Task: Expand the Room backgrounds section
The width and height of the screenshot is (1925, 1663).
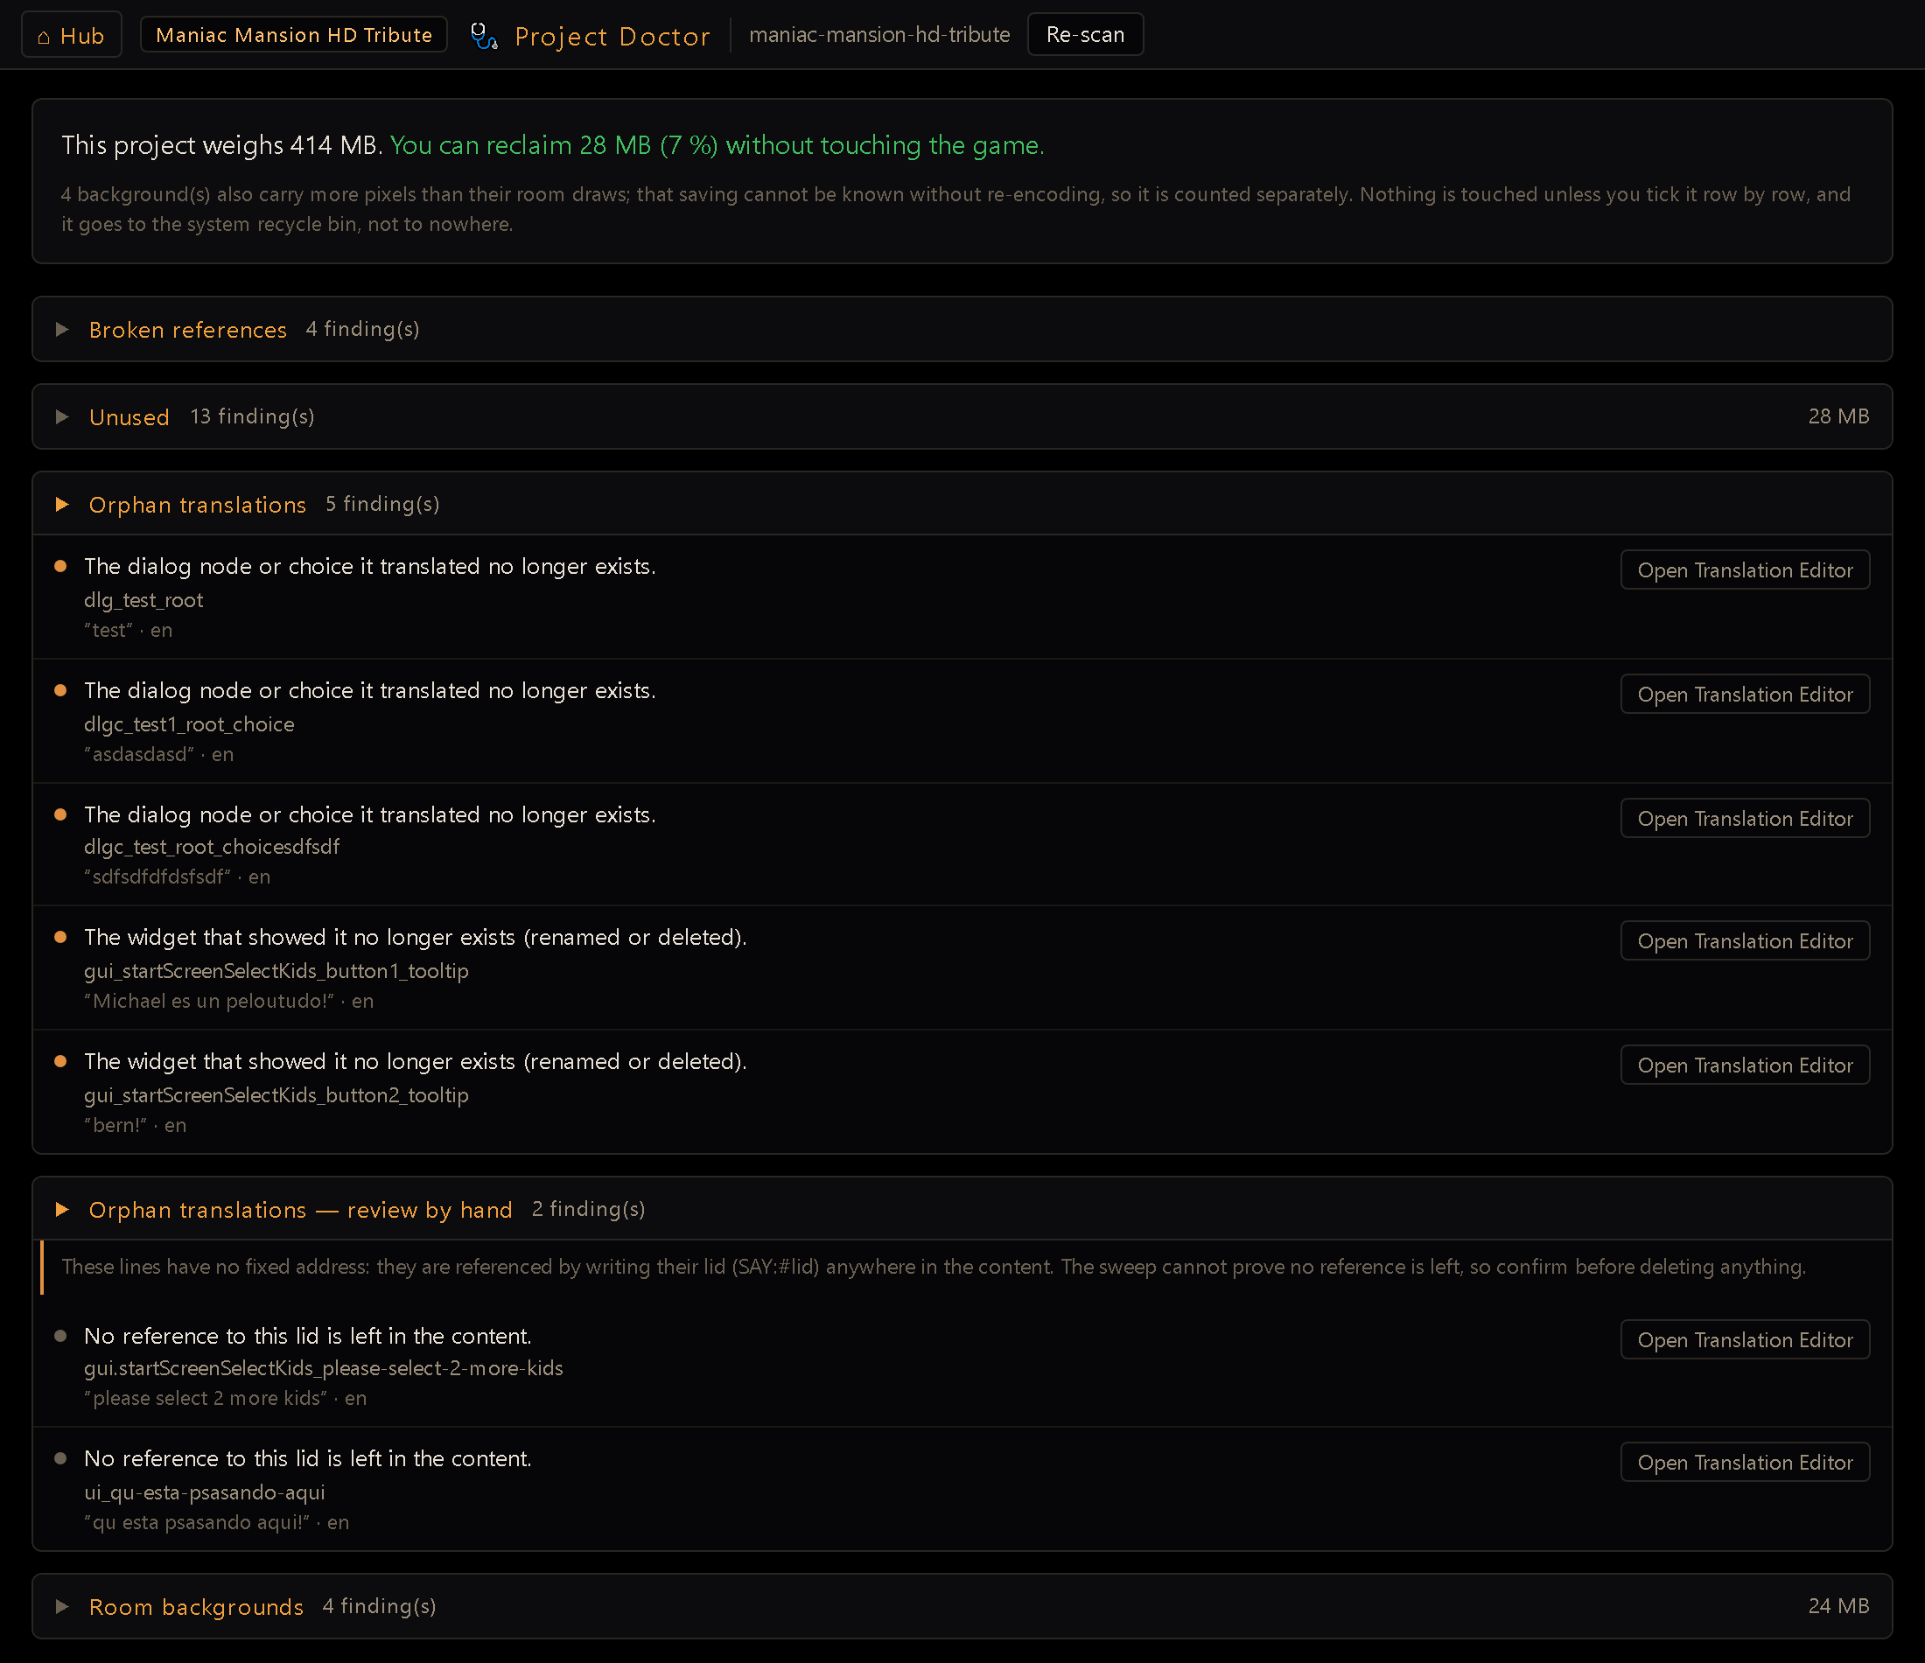Action: tap(962, 1606)
